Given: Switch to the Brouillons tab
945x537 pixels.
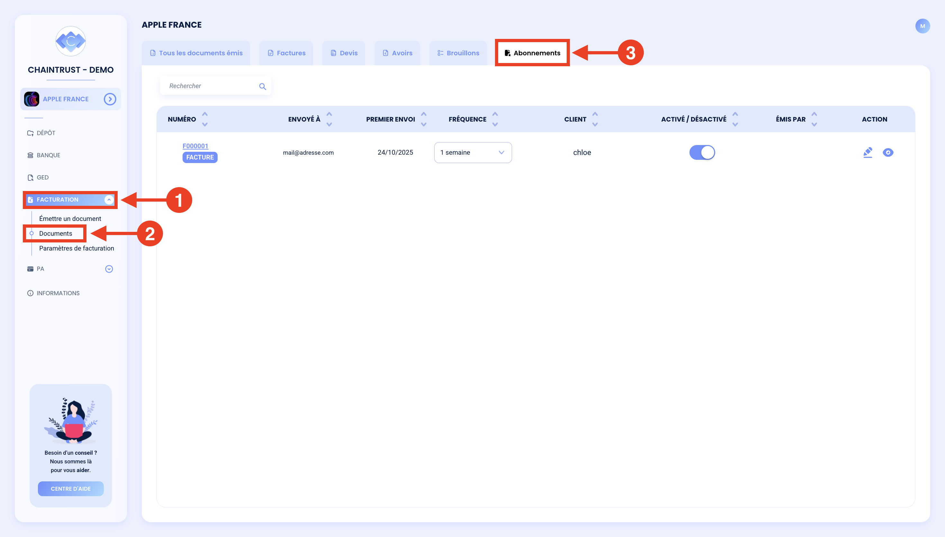Looking at the screenshot, I should tap(458, 53).
